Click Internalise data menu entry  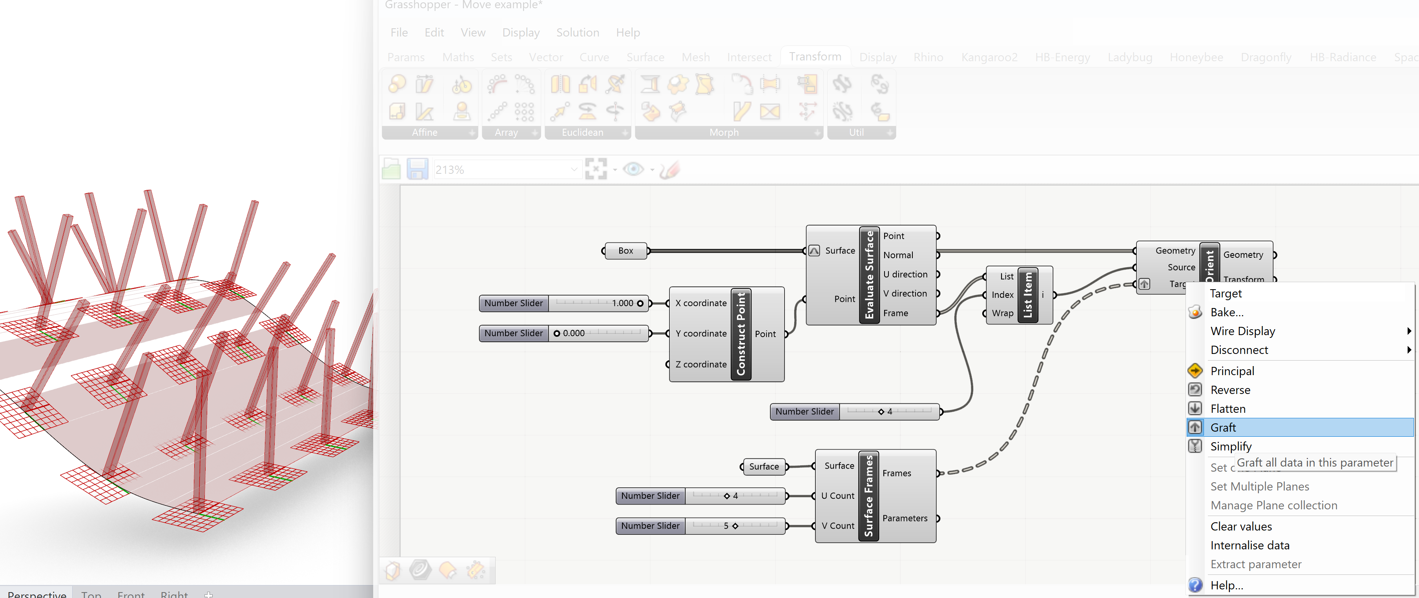1249,545
